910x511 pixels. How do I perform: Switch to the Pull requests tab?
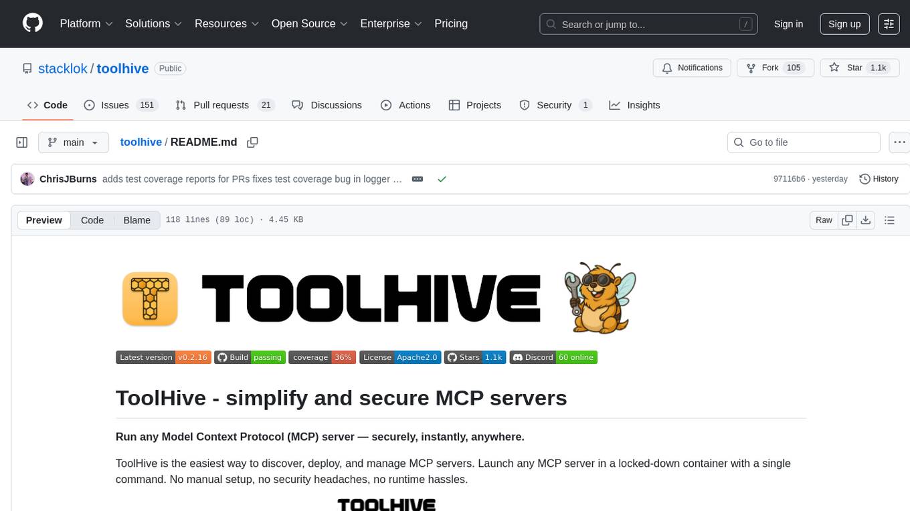(x=225, y=105)
